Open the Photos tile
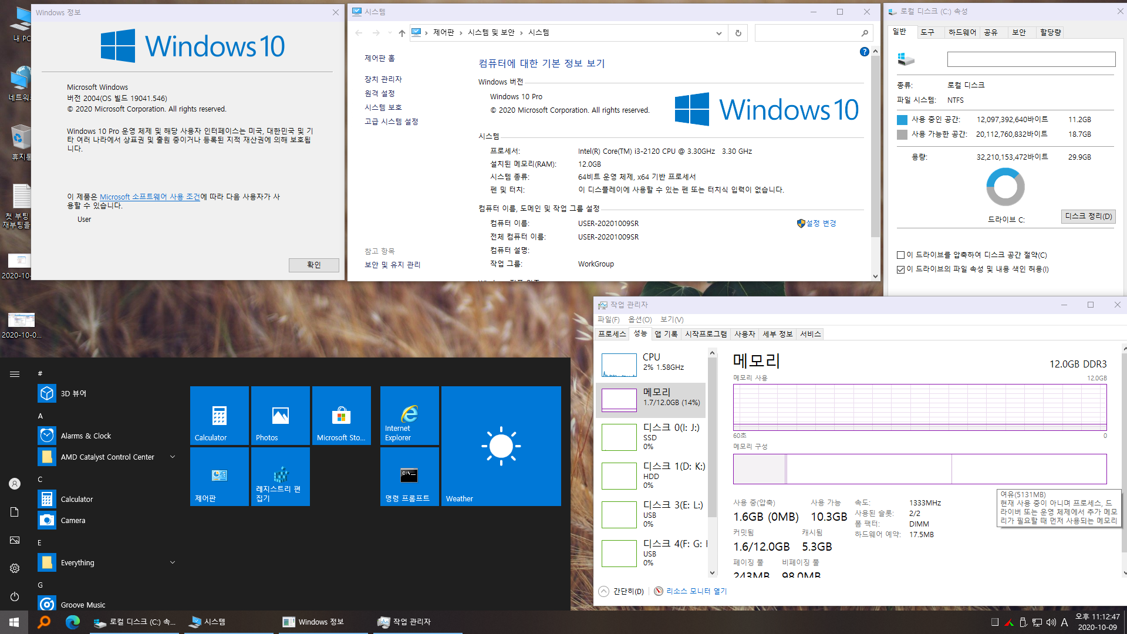 tap(280, 416)
